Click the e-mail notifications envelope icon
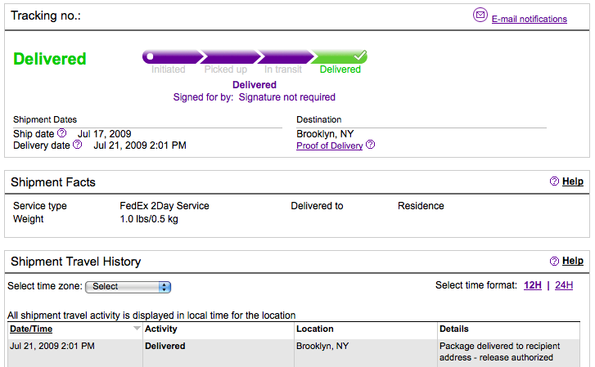595x367 pixels. coord(480,16)
